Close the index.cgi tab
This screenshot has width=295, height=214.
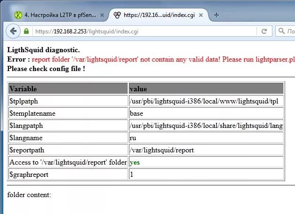coord(201,15)
